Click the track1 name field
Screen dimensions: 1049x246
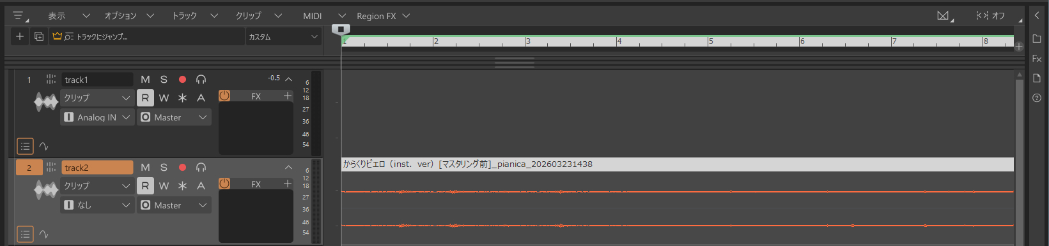(x=97, y=79)
